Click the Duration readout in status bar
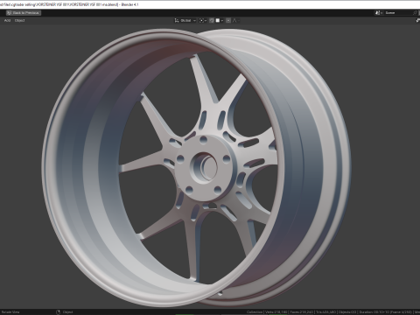 [x=386, y=312]
